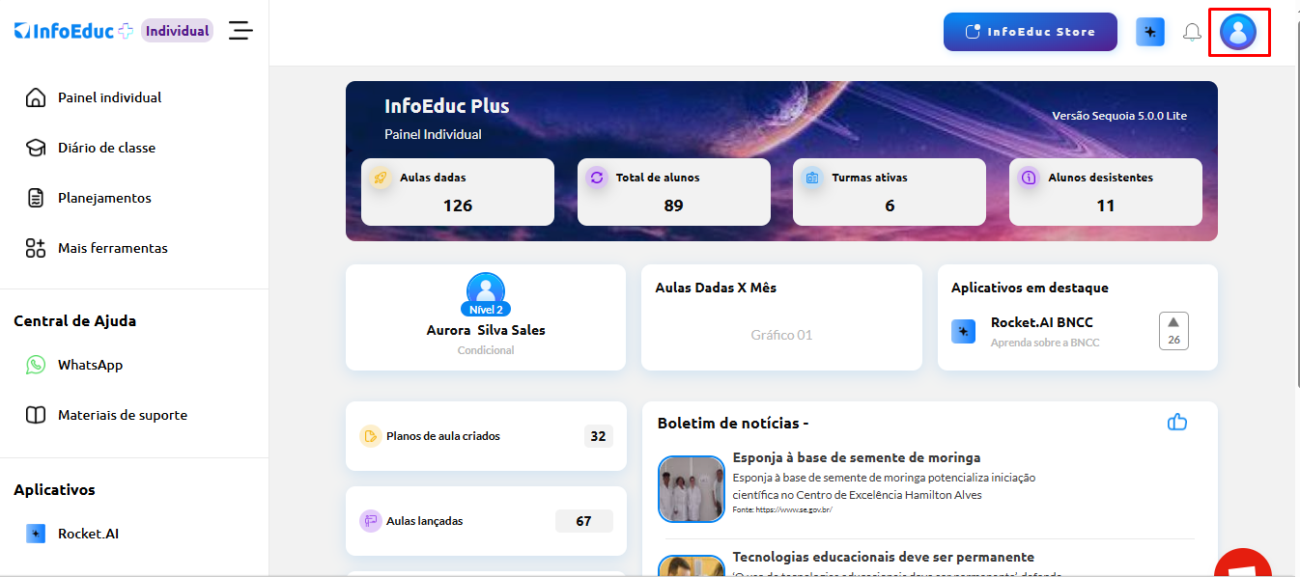
Task: Click the Total de alunos refresh icon
Action: coord(597,178)
